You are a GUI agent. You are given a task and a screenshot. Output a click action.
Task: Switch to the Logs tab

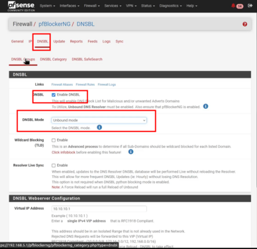(x=107, y=41)
